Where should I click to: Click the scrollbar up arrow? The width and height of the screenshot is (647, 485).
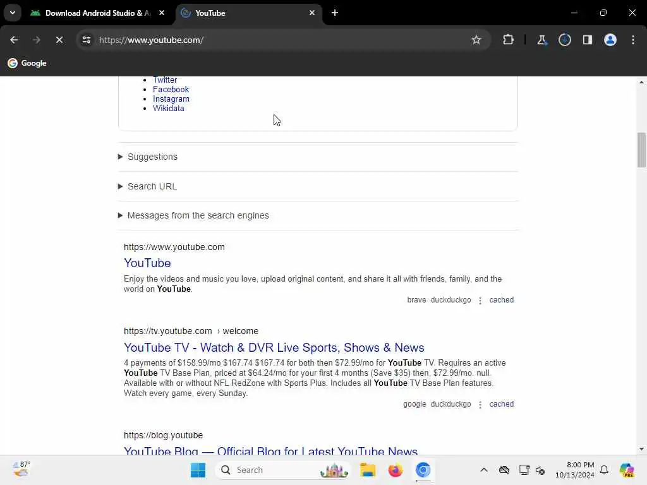641,82
